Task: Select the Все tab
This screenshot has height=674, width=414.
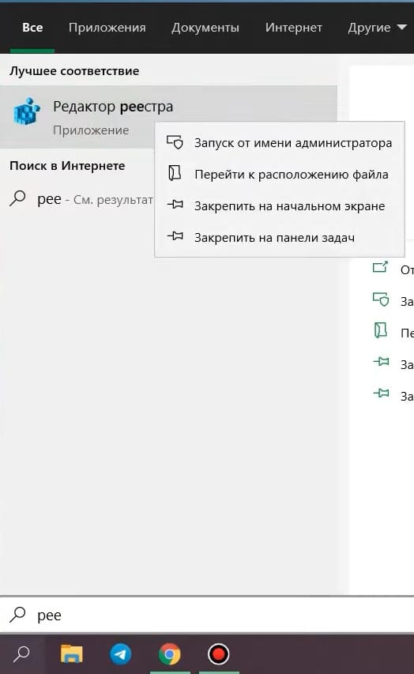Action: point(32,28)
